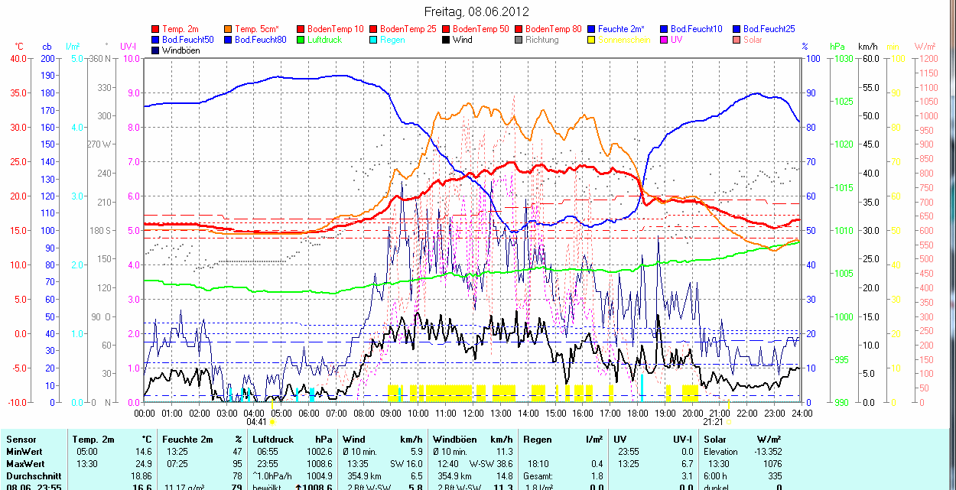Click the cyan l/m² axis unit label
Viewport: 956px width, 490px height.
coord(73,47)
